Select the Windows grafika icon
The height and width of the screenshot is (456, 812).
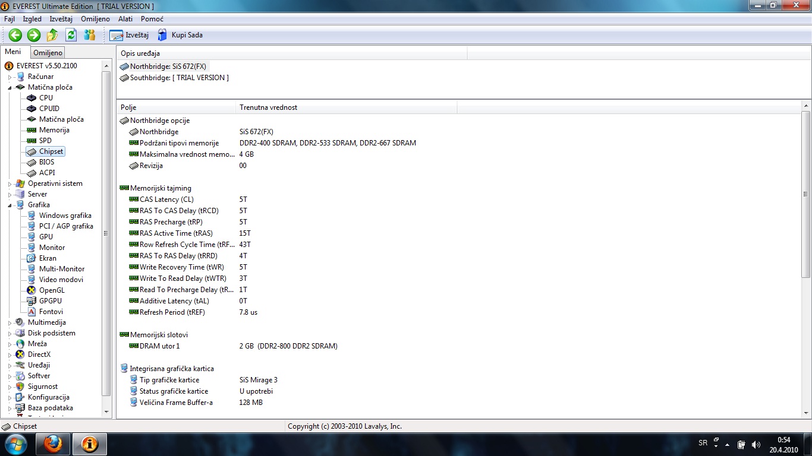(x=32, y=216)
